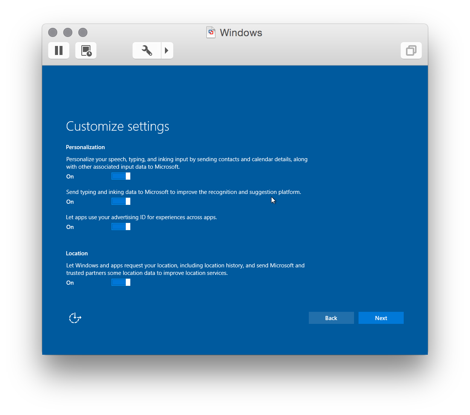This screenshot has width=470, height=415.
Task: Minimize the Windows VM window
Action: [68, 32]
